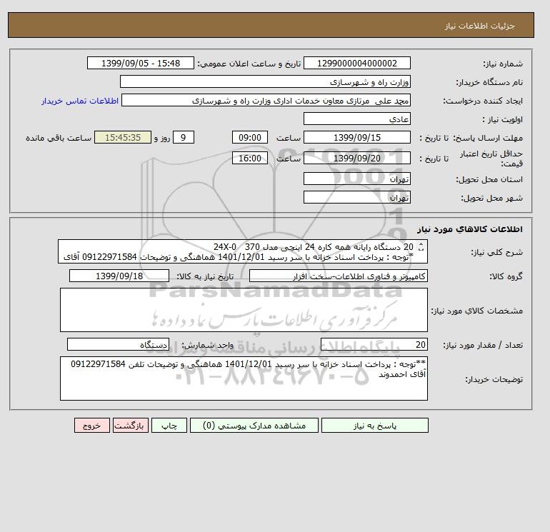The image size is (550, 532).
Task: Click the label 'تاریخ و ساعت اعلان عمومی:'
Action: click(249, 64)
